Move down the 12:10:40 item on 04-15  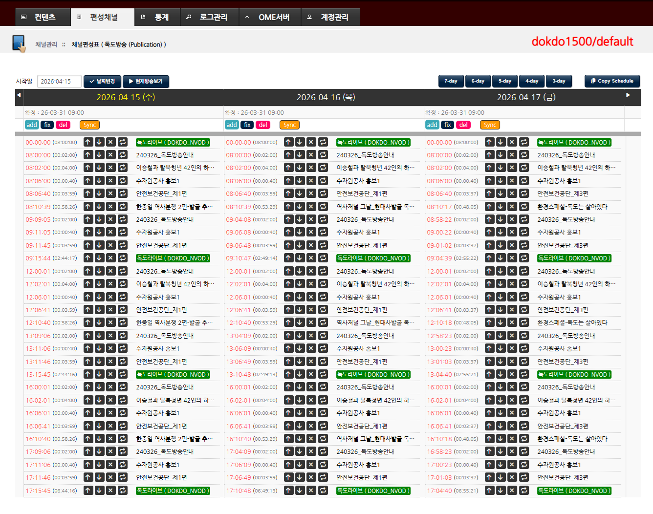(99, 322)
